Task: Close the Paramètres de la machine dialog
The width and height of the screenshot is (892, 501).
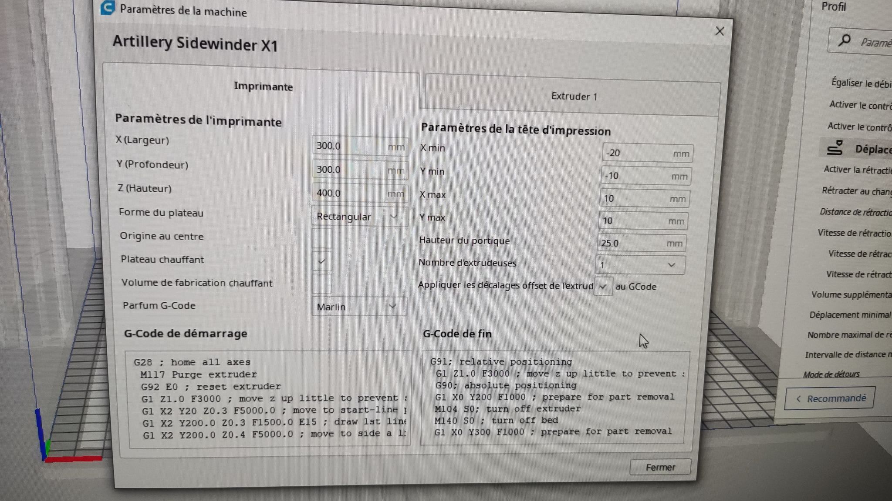Action: 720,31
